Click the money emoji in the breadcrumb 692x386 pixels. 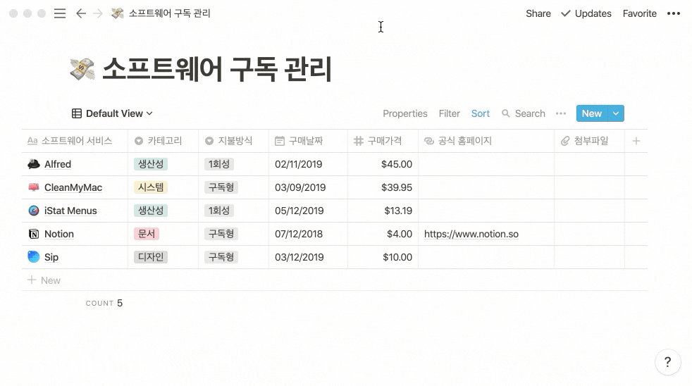117,13
